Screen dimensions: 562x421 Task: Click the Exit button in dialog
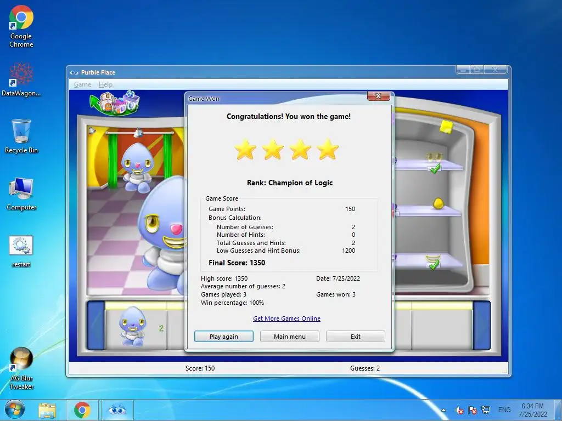pyautogui.click(x=356, y=336)
